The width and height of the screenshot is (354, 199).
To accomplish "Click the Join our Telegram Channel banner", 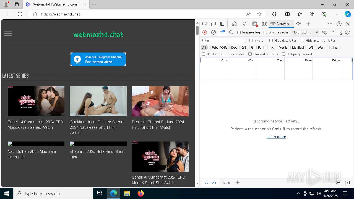I will [98, 59].
